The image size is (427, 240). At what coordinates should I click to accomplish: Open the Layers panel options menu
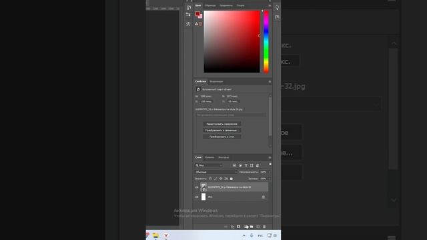[x=270, y=157]
